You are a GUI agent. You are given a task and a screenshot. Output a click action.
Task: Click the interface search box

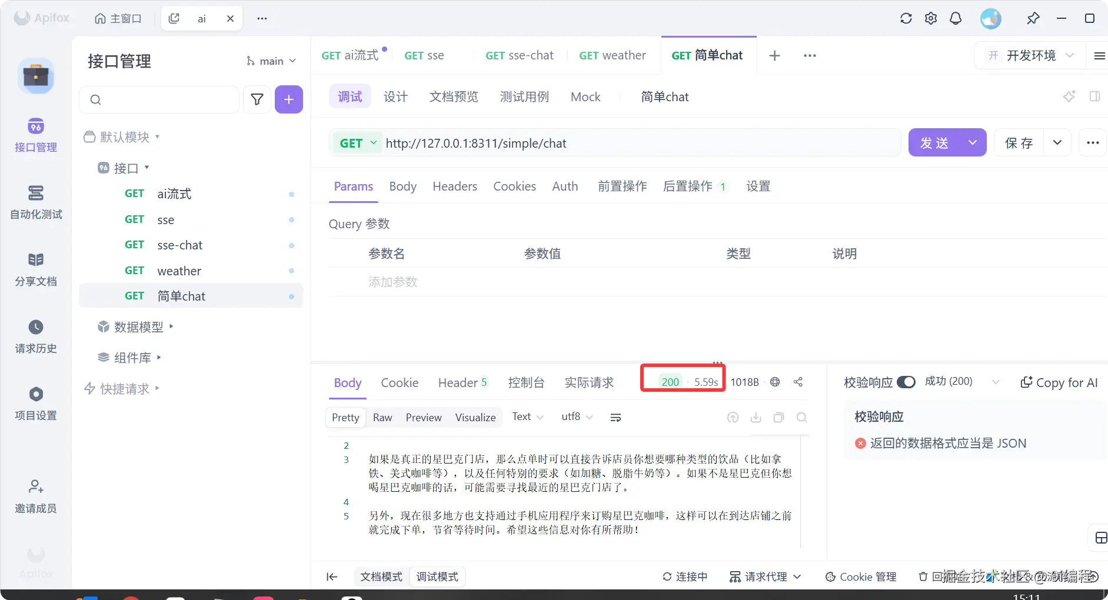coord(159,99)
